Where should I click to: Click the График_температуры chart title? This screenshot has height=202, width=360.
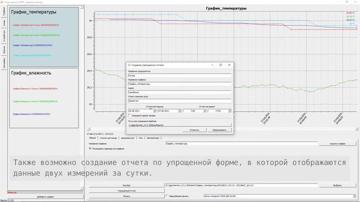226,8
